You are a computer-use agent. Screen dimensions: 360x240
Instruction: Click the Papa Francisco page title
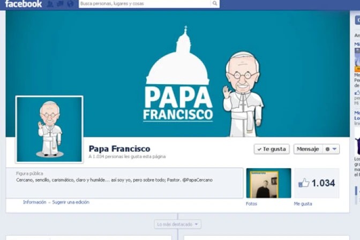click(x=119, y=148)
